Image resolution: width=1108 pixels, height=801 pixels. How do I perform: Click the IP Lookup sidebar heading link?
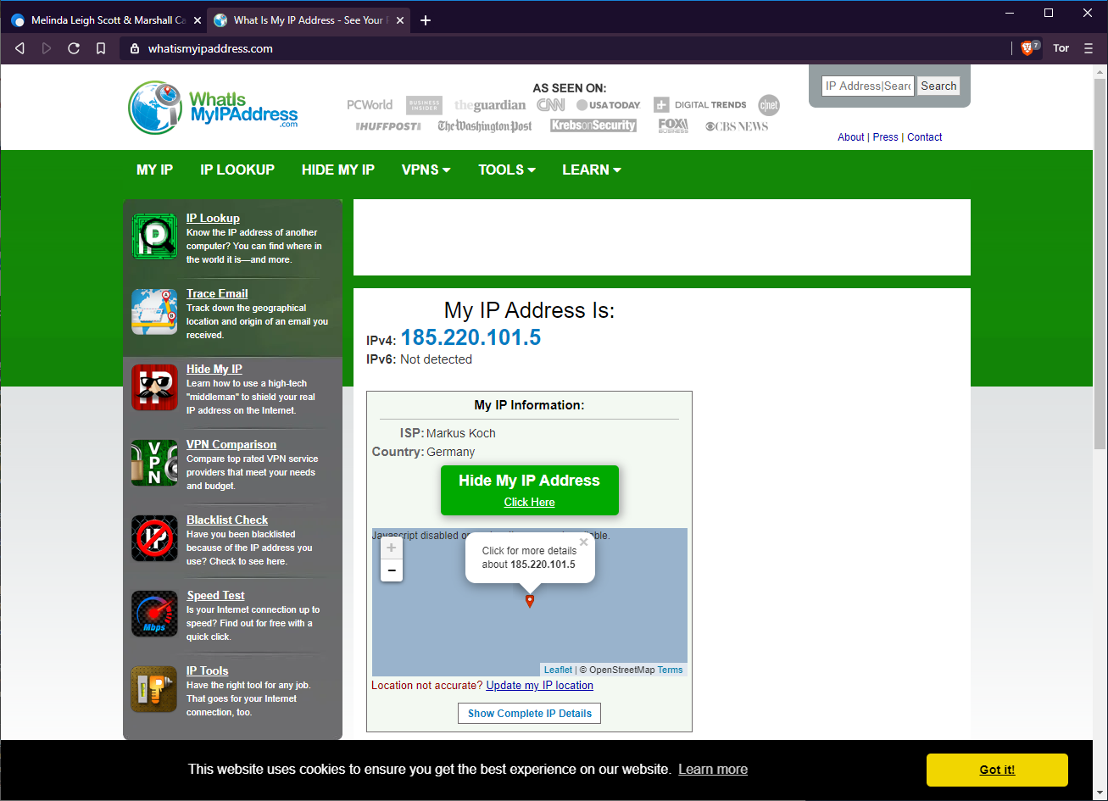click(x=213, y=218)
